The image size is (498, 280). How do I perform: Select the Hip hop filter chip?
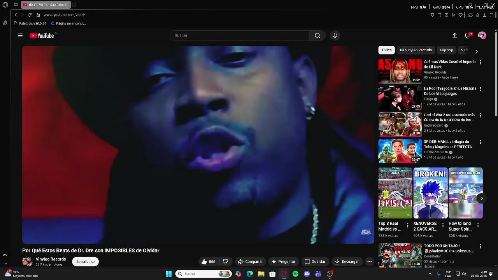446,50
